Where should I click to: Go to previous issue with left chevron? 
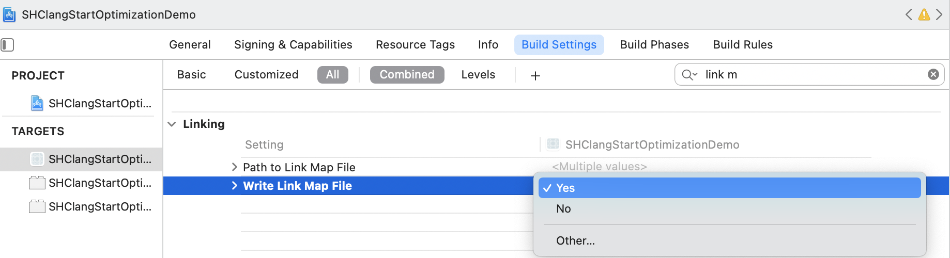coord(909,14)
